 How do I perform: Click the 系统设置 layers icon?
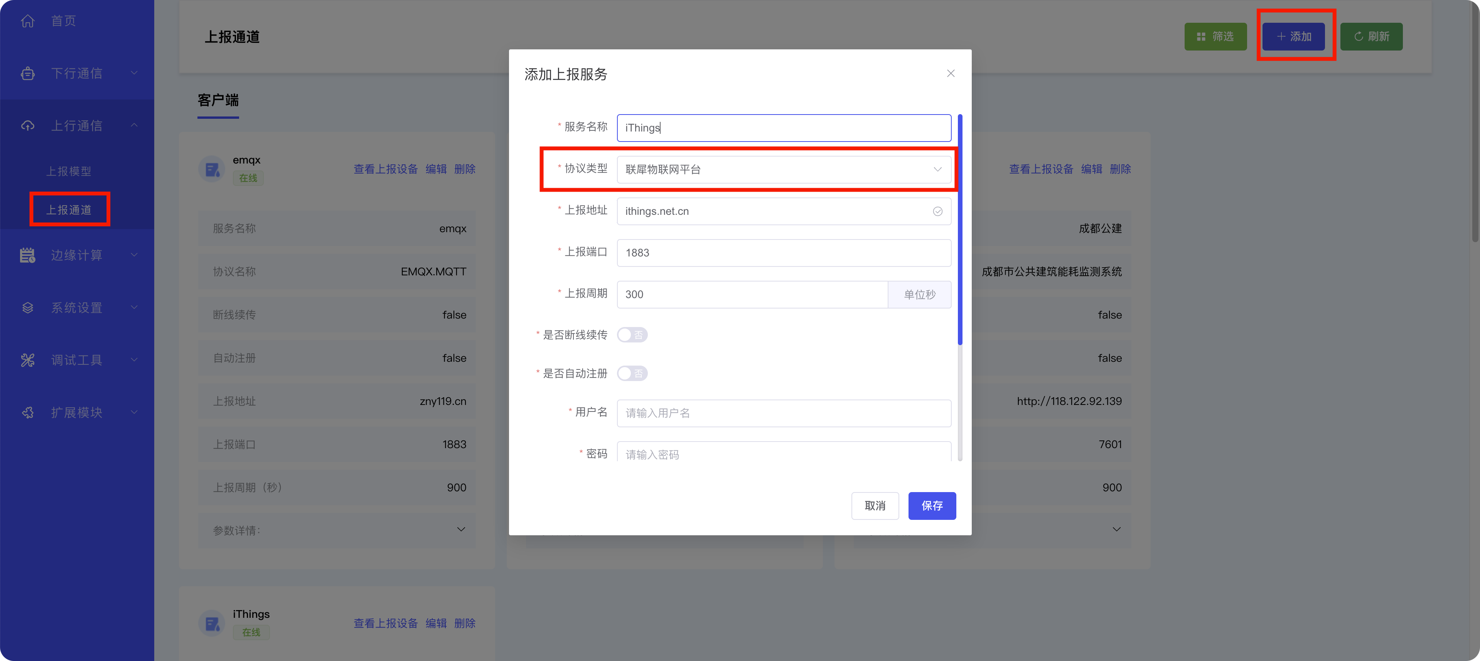(x=28, y=307)
